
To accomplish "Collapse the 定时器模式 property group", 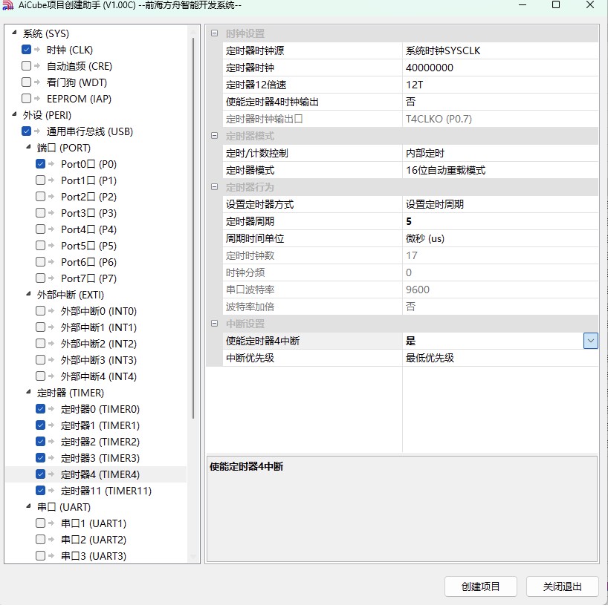I will (x=214, y=136).
